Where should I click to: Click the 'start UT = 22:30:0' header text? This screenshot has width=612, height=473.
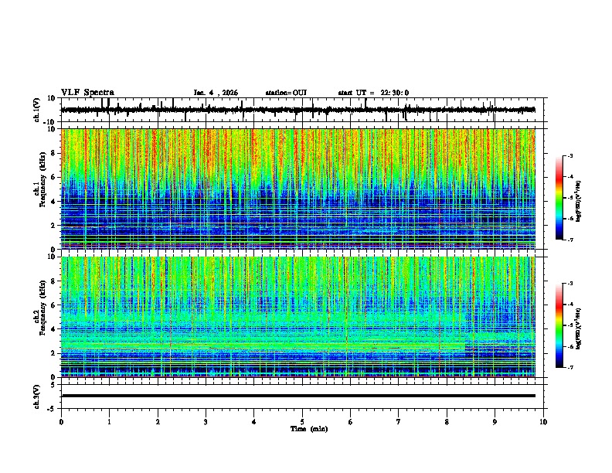pyautogui.click(x=373, y=93)
